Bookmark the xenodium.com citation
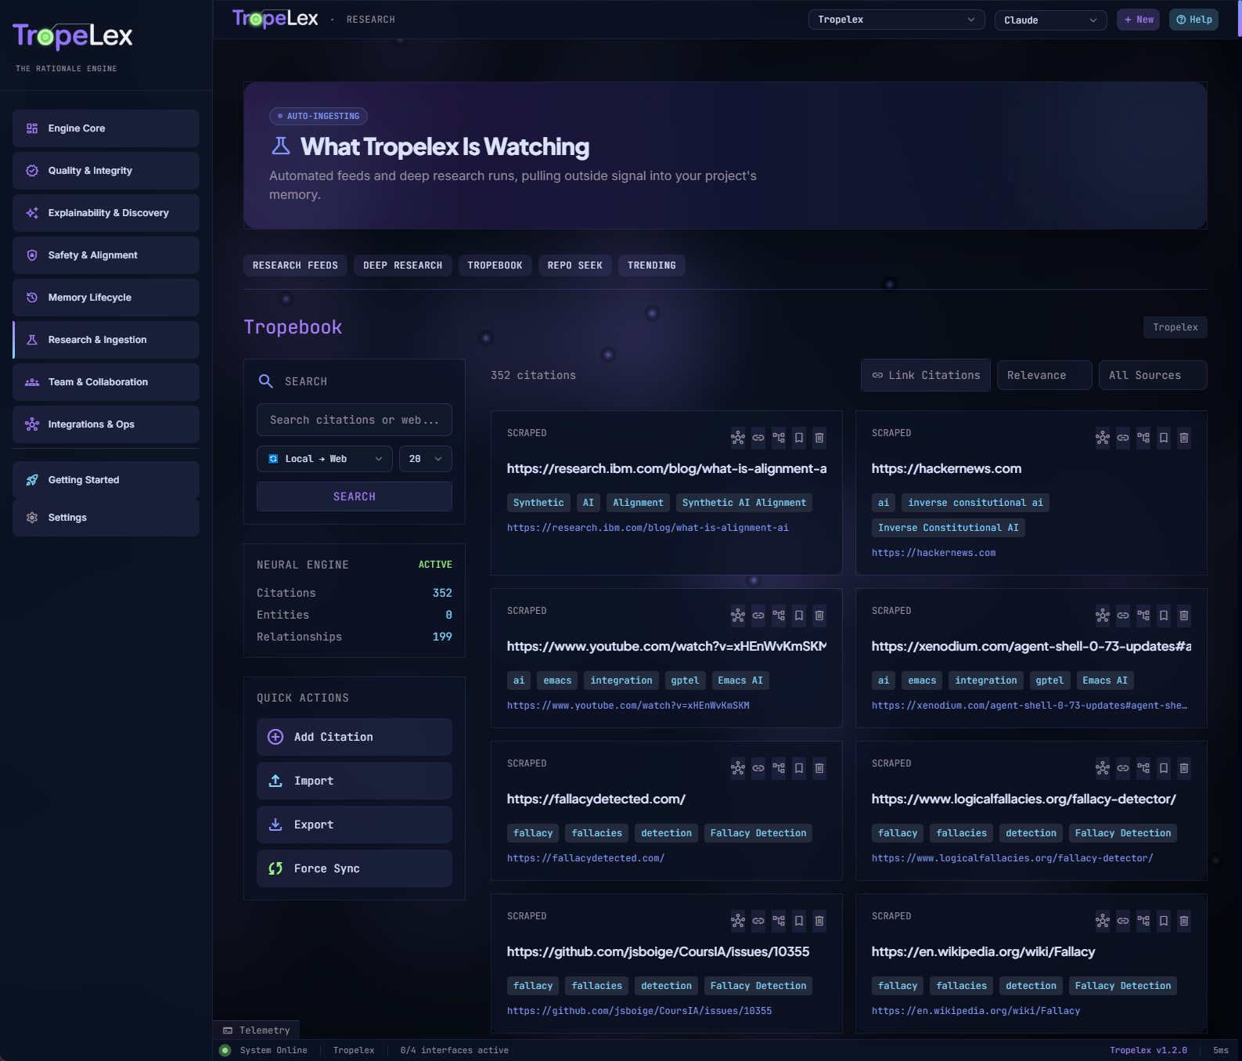 [1164, 615]
